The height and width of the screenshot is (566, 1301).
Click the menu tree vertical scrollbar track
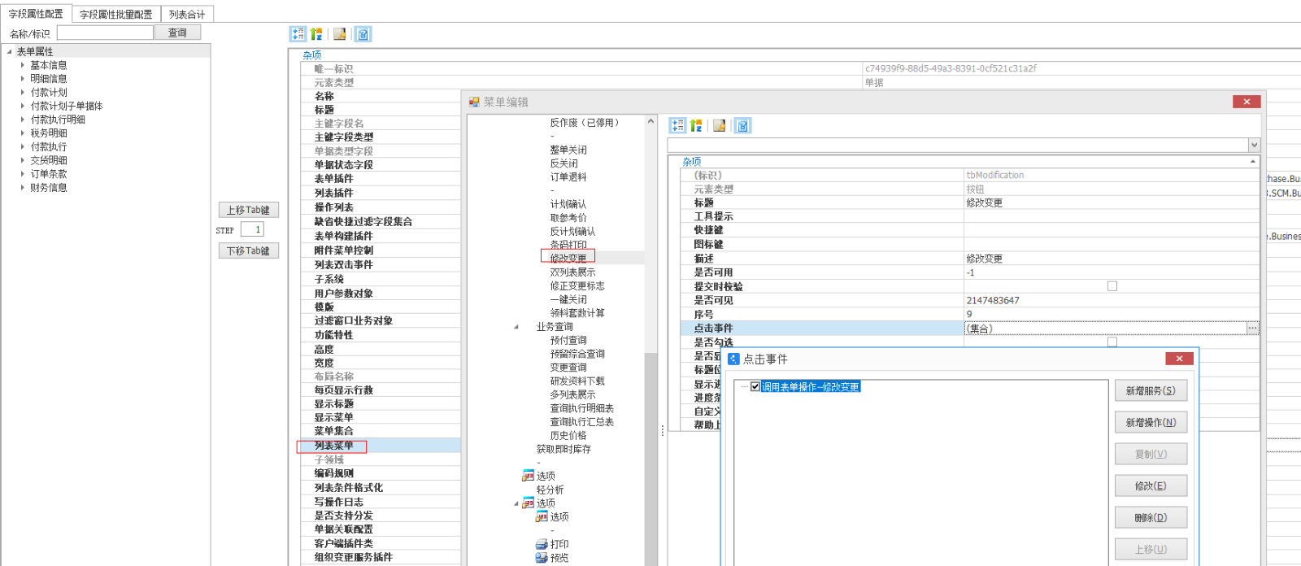click(x=650, y=455)
